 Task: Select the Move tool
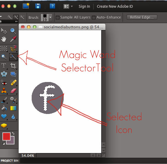4,31
